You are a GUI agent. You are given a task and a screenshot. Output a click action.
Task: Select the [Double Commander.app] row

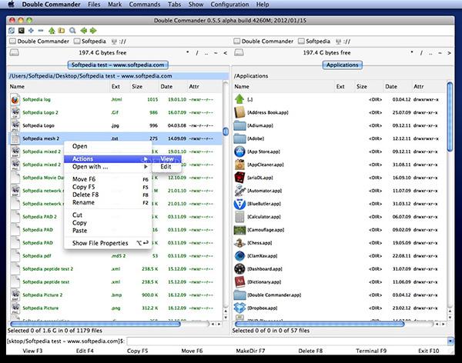[x=340, y=295]
